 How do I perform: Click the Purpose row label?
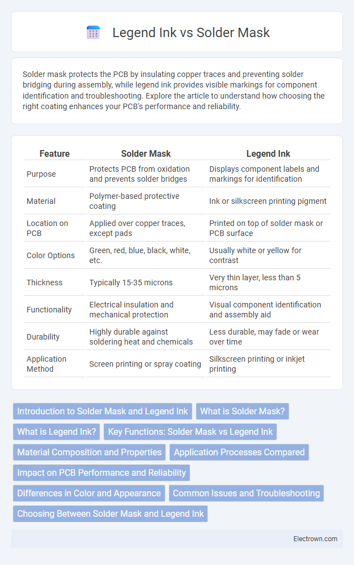coord(41,174)
